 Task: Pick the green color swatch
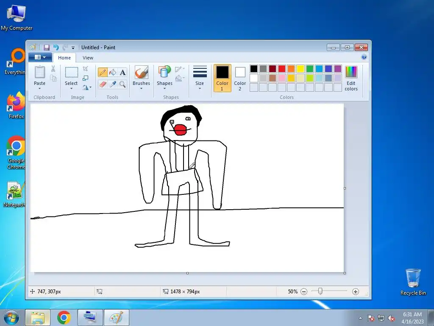310,68
